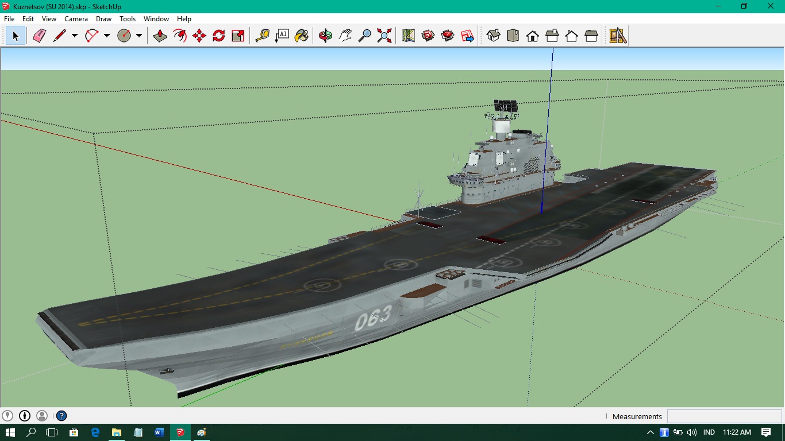Open the Instructor help question mark icon
Image resolution: width=785 pixels, height=441 pixels.
pyautogui.click(x=61, y=416)
